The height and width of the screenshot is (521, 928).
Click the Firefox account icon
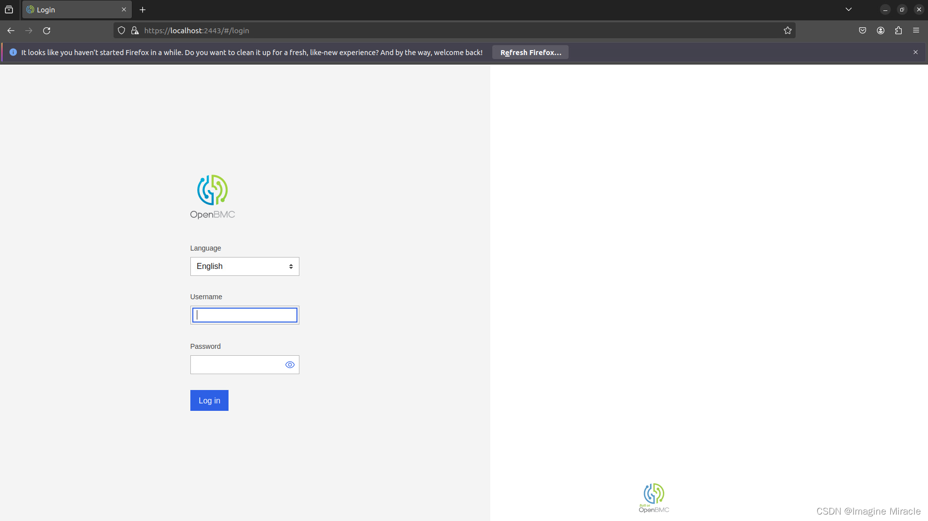coord(880,30)
